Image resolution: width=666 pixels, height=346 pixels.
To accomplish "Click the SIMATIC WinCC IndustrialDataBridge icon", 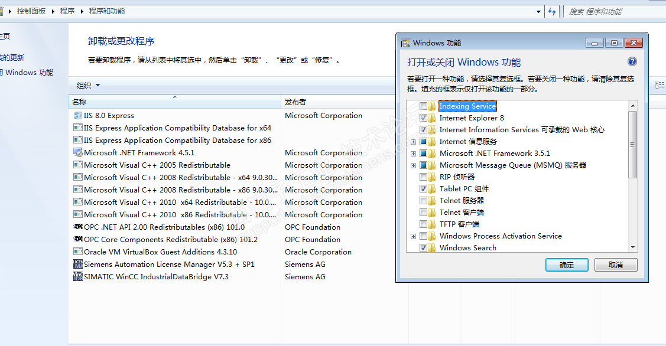I will [78, 276].
